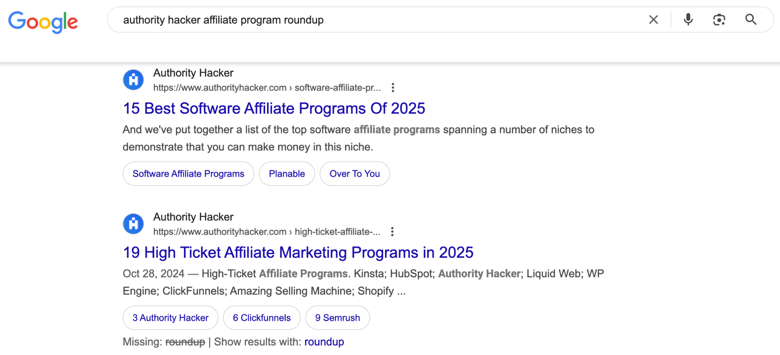The width and height of the screenshot is (780, 355).
Task: Click the 'Oct 28, 2024' snippet date
Action: [153, 273]
